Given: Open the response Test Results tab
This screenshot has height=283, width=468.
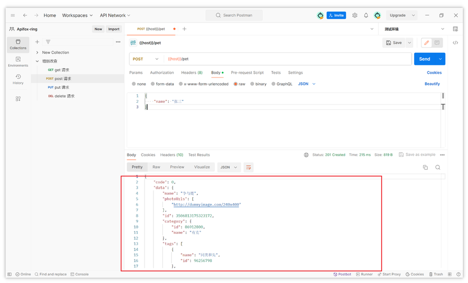Looking at the screenshot, I should point(199,155).
